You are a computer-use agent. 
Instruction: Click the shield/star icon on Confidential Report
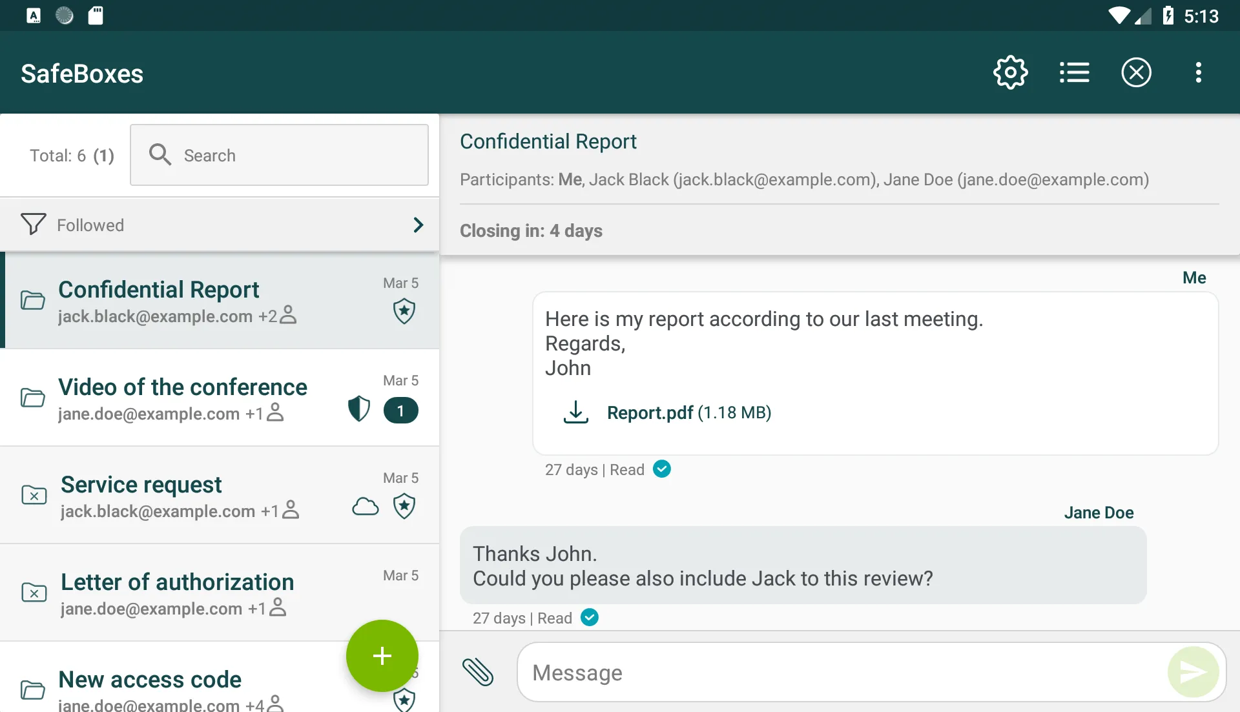403,312
